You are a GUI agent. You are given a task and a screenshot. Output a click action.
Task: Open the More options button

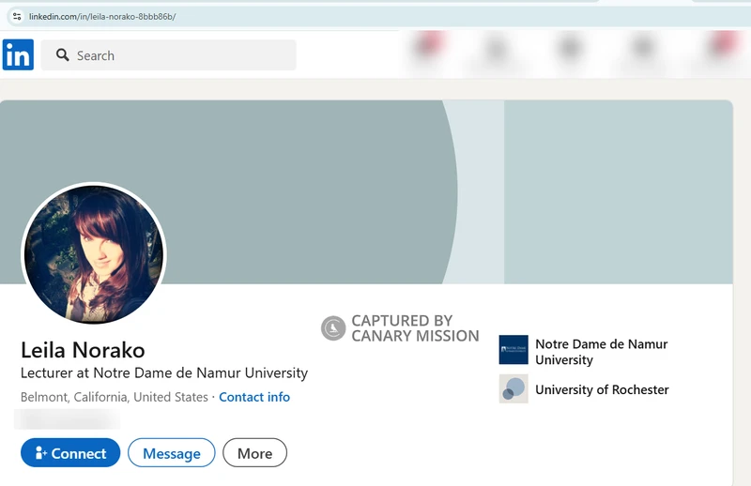254,452
